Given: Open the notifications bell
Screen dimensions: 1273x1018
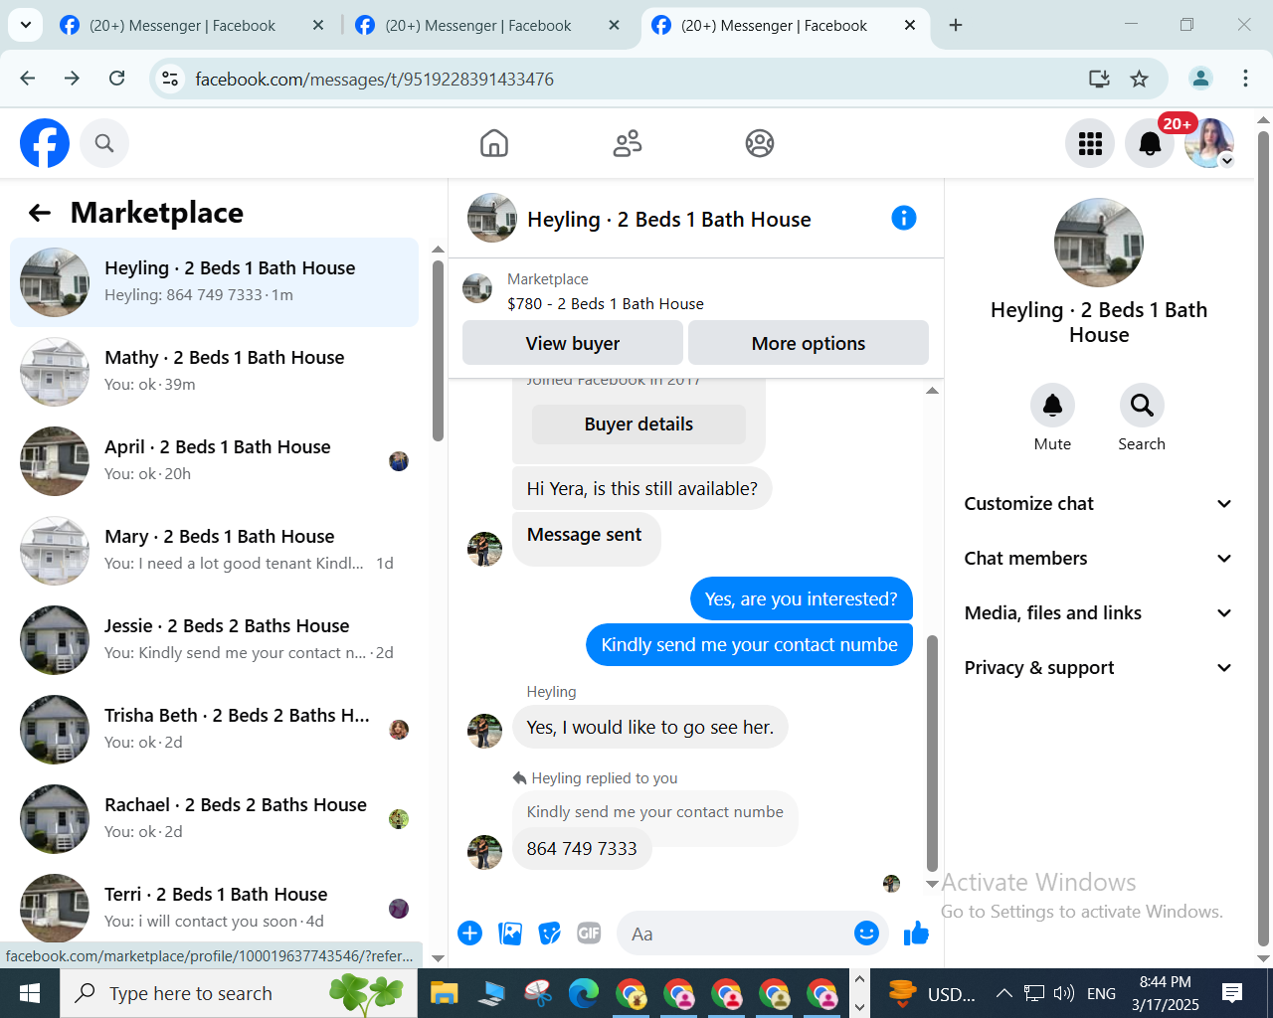Looking at the screenshot, I should click(x=1150, y=143).
